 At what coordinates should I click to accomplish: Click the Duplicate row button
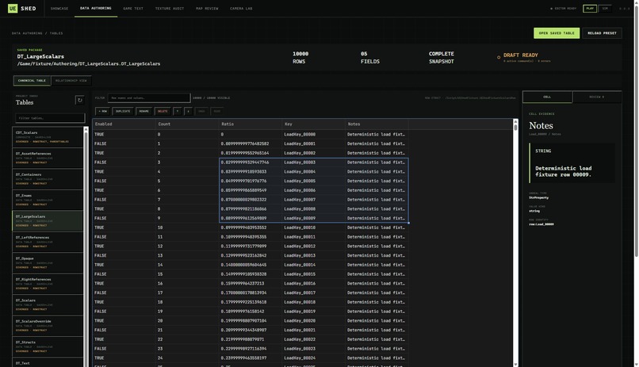[x=123, y=111]
